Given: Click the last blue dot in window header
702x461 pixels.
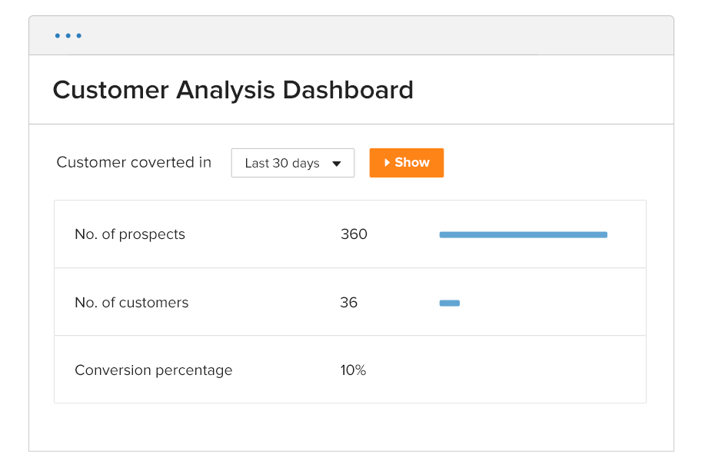Looking at the screenshot, I should [79, 35].
